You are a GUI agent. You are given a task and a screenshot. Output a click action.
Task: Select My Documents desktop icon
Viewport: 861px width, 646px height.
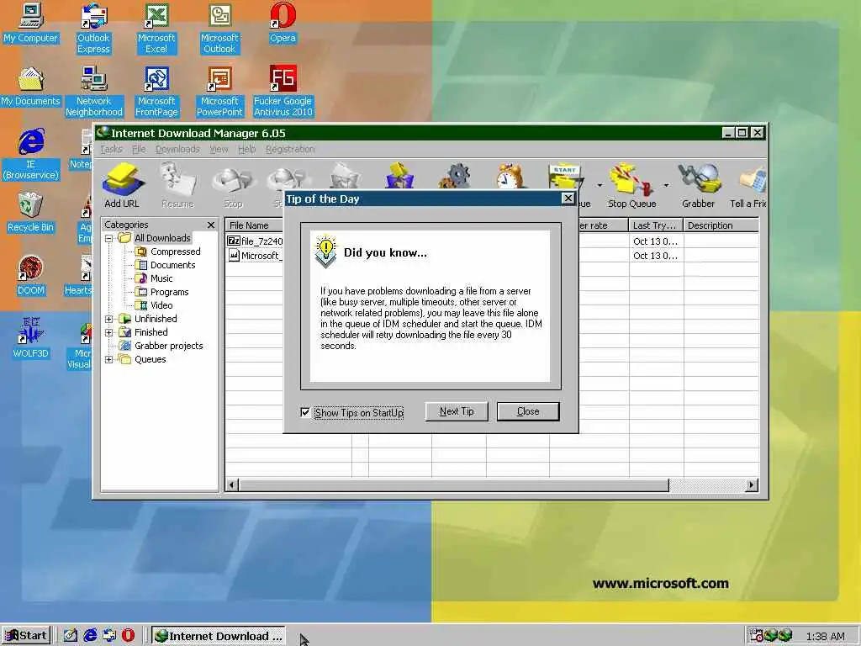[31, 87]
